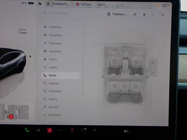Tap the lock icon in status bar
The image size is (187, 140).
click(x=40, y=3)
